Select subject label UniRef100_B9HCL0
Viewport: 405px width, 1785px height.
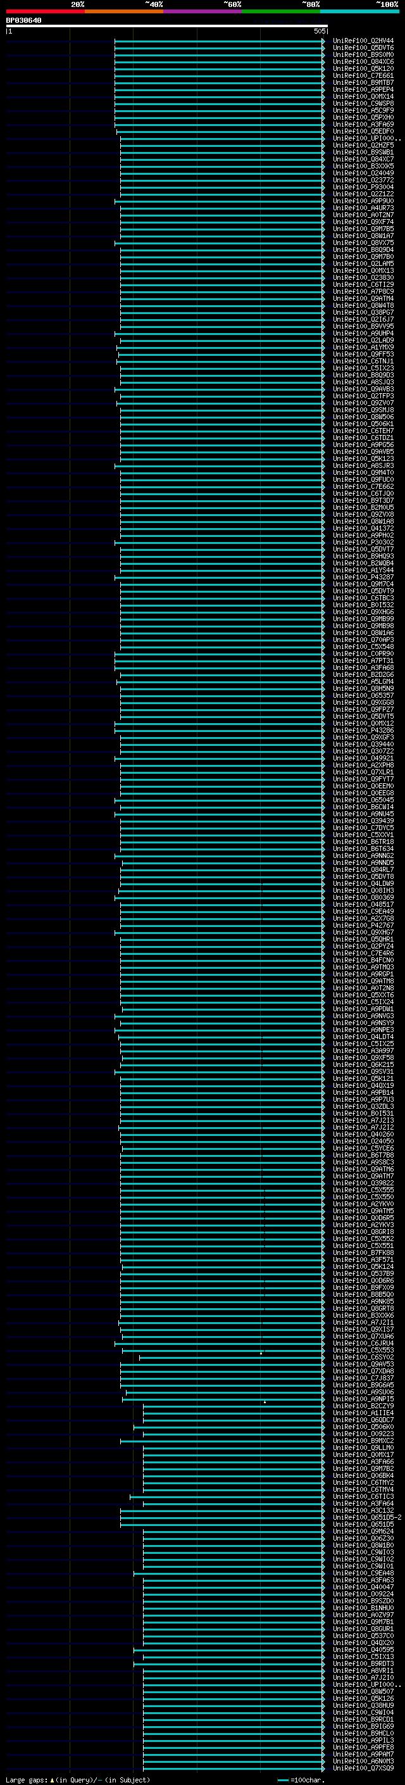pyautogui.click(x=363, y=1733)
